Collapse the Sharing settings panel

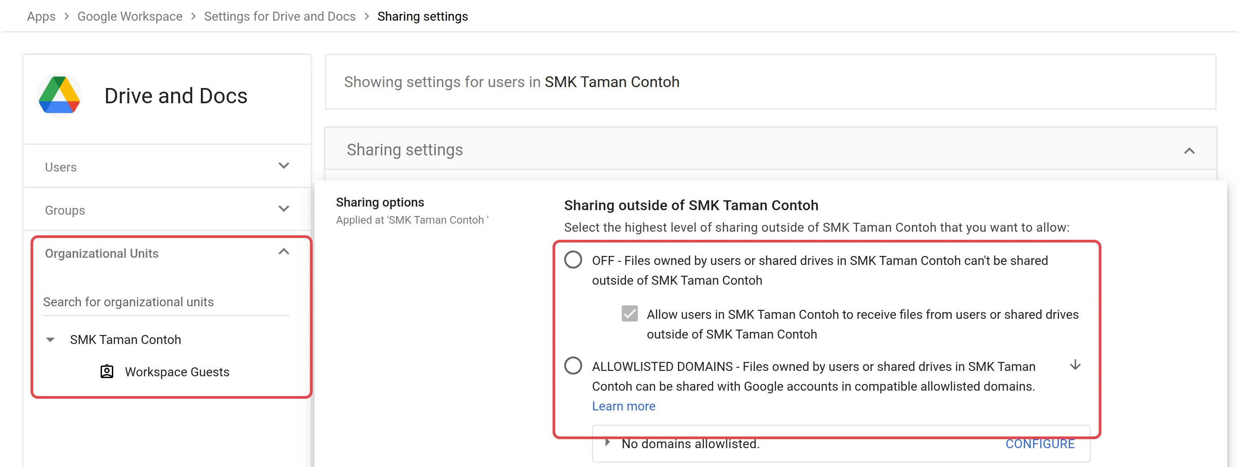tap(1189, 151)
